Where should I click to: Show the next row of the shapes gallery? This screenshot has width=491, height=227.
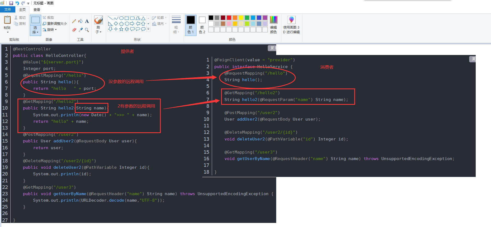[148, 24]
